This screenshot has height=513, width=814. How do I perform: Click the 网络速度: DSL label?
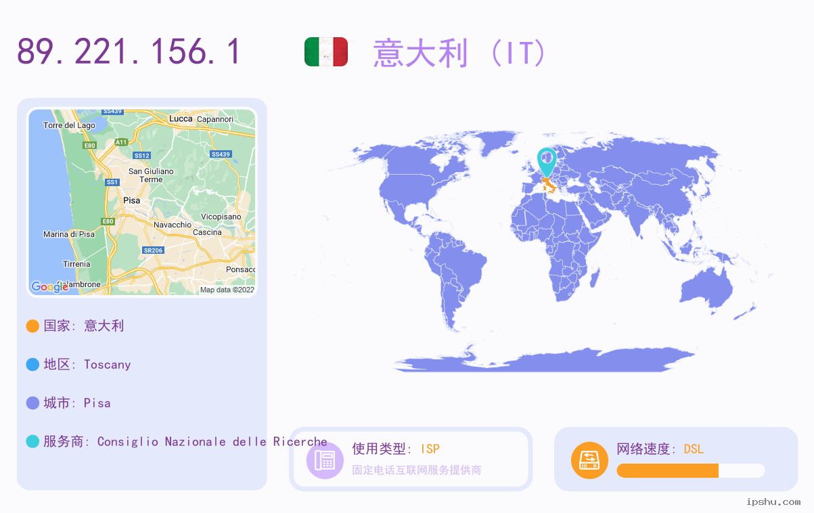pyautogui.click(x=660, y=449)
